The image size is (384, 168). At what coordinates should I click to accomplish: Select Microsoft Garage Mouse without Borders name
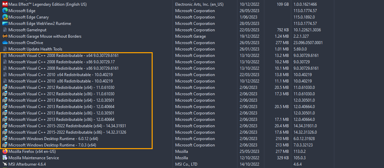click(x=45, y=36)
